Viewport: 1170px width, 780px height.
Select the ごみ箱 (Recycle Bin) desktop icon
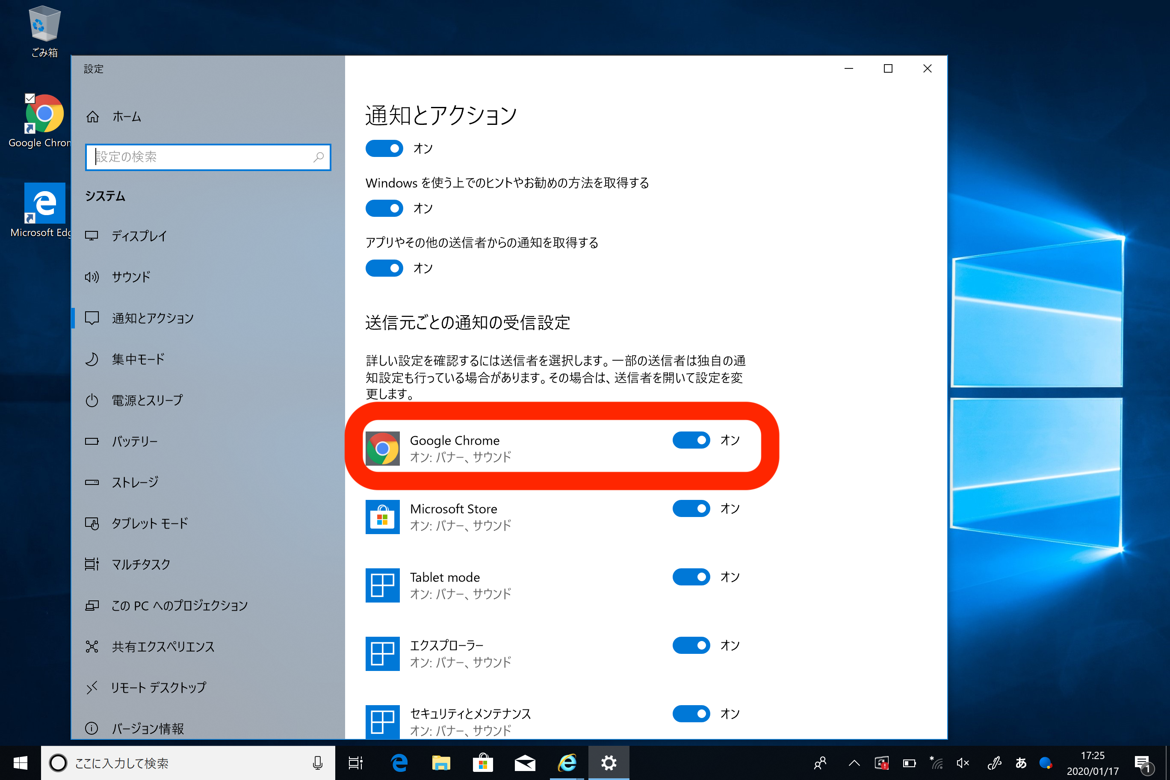pyautogui.click(x=44, y=31)
